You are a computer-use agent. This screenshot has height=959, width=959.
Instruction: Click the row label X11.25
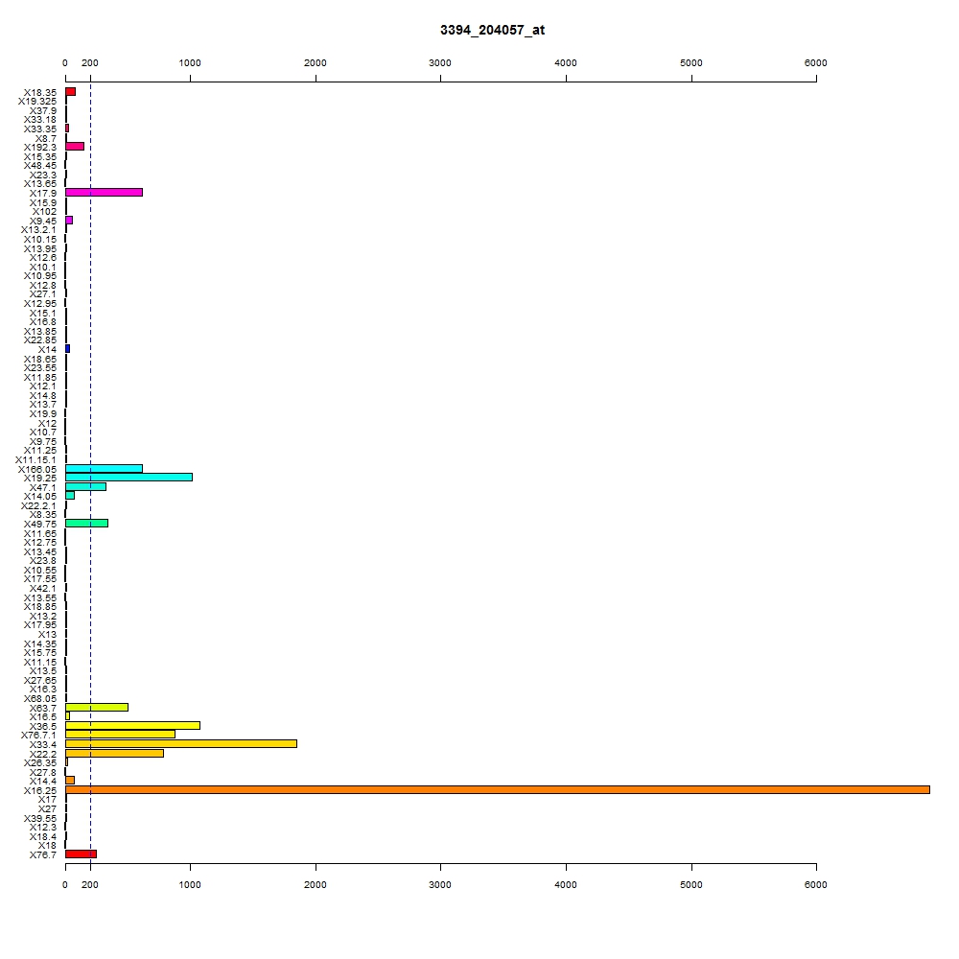pos(39,451)
